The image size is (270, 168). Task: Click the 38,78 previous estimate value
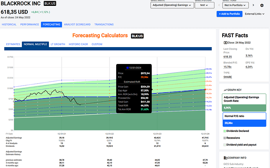(x=62, y=160)
